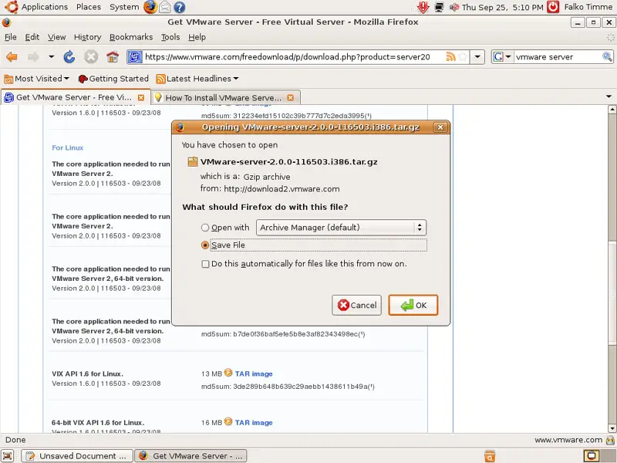
Task: Click the Show Desktop icon in bottom panel
Action: (x=8, y=456)
